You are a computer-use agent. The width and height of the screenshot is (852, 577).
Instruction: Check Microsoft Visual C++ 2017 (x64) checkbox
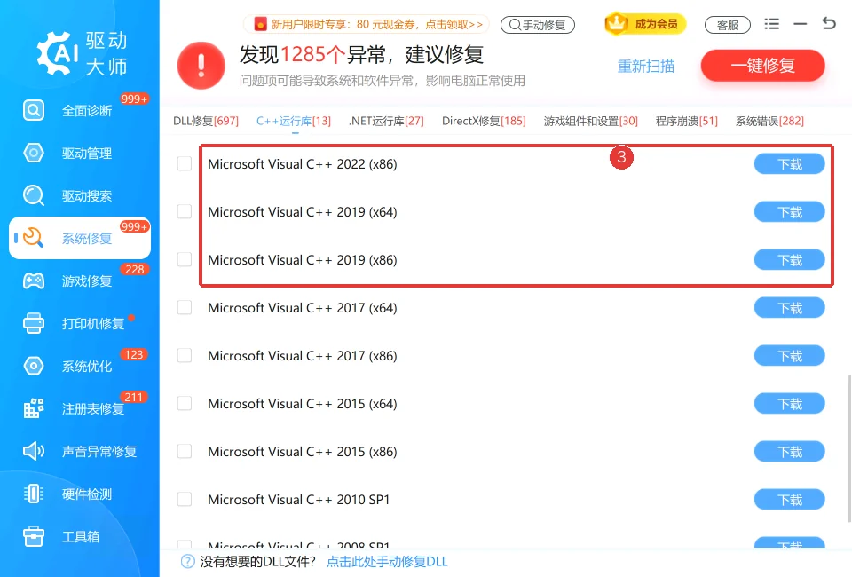(185, 307)
